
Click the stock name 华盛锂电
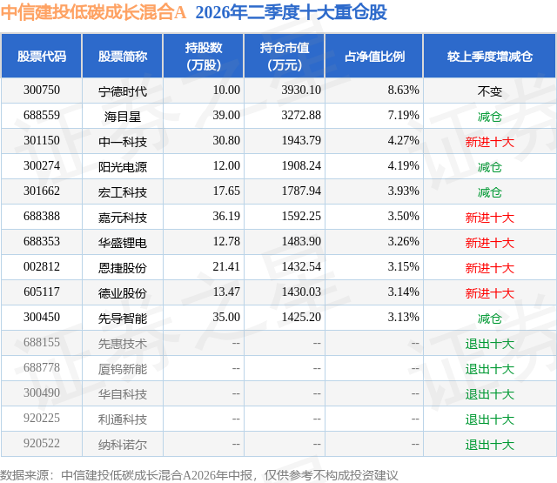point(123,243)
